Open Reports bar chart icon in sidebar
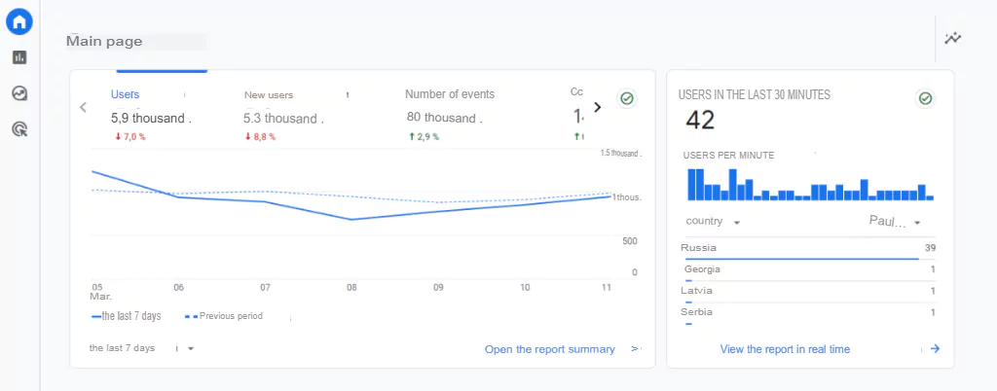Screen dimensions: 997x391 tap(19, 57)
